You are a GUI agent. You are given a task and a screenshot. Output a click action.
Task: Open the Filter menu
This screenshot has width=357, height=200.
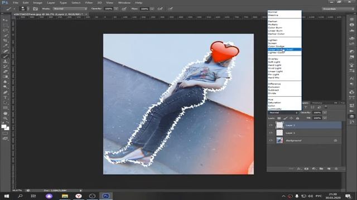tap(89, 3)
